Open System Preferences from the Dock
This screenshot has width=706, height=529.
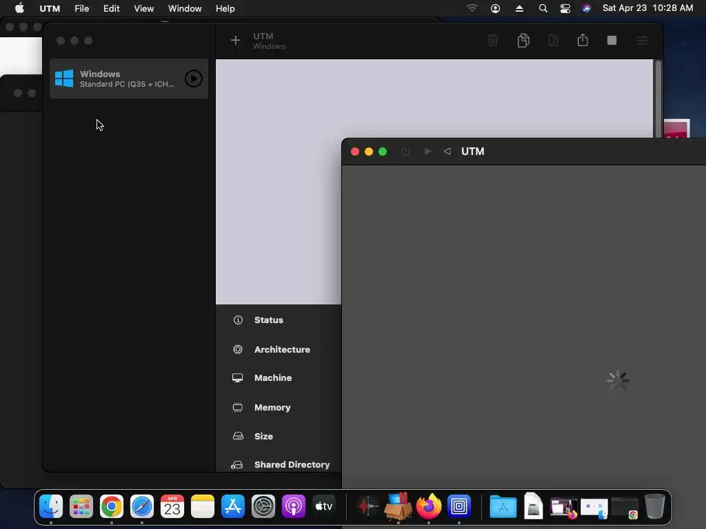(263, 506)
